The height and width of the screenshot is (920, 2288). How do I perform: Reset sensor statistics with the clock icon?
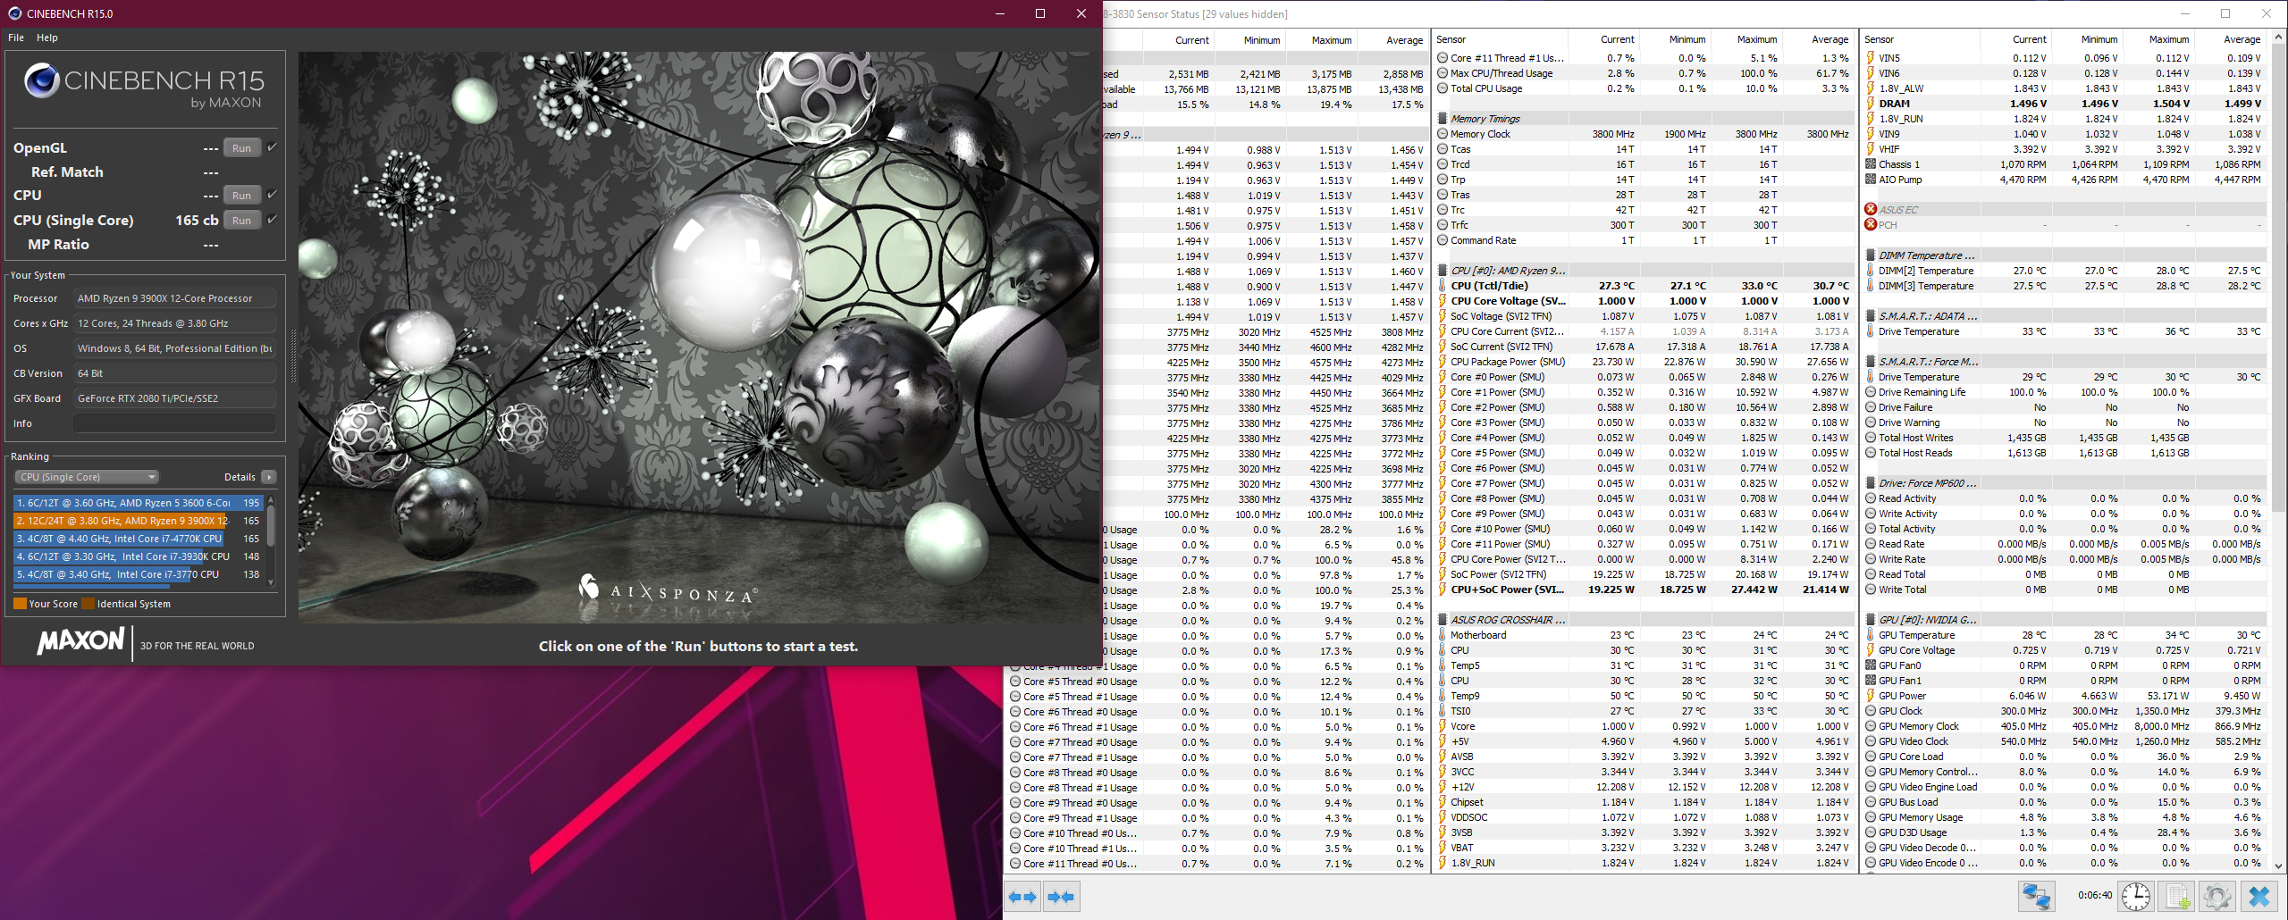click(x=2137, y=896)
